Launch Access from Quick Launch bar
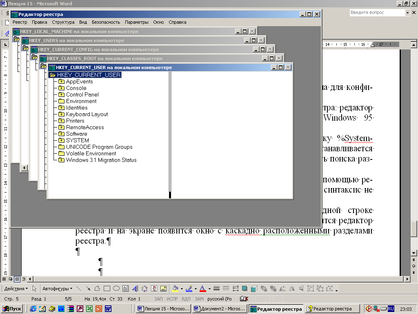This screenshot has width=418, height=314. pyautogui.click(x=80, y=309)
